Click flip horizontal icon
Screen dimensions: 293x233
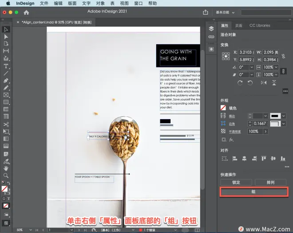264,82
